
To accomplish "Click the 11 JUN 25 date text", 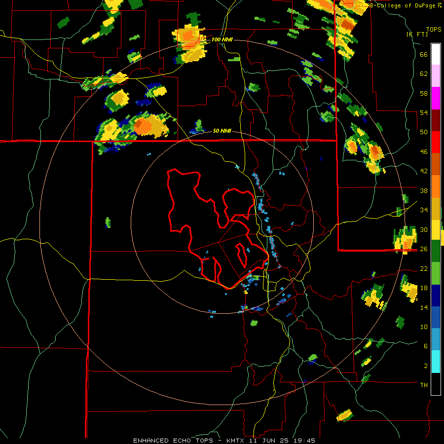I will pyautogui.click(x=269, y=441).
